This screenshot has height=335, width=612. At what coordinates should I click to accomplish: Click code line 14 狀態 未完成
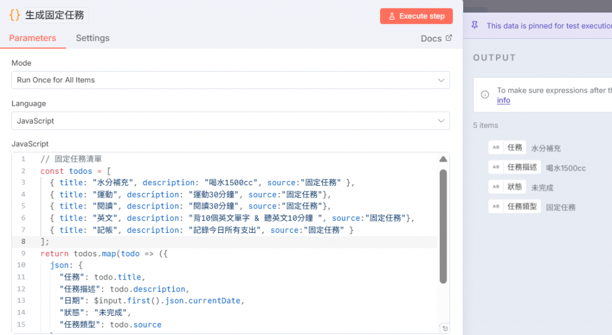click(x=95, y=312)
